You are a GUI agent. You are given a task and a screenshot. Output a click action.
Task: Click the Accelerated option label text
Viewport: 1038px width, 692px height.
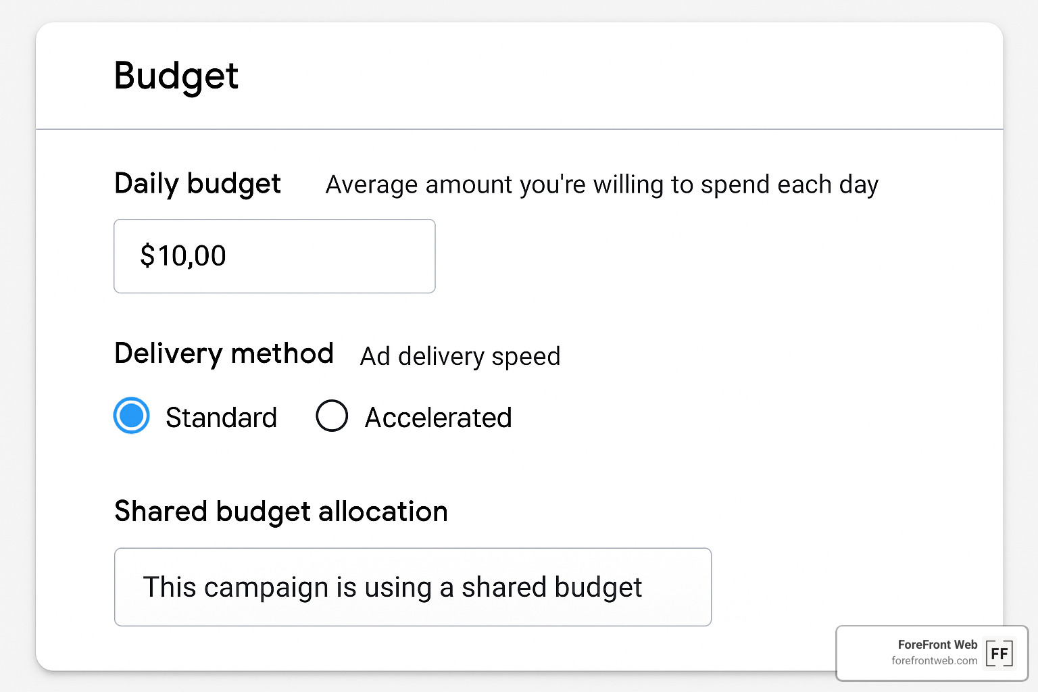[x=438, y=417]
